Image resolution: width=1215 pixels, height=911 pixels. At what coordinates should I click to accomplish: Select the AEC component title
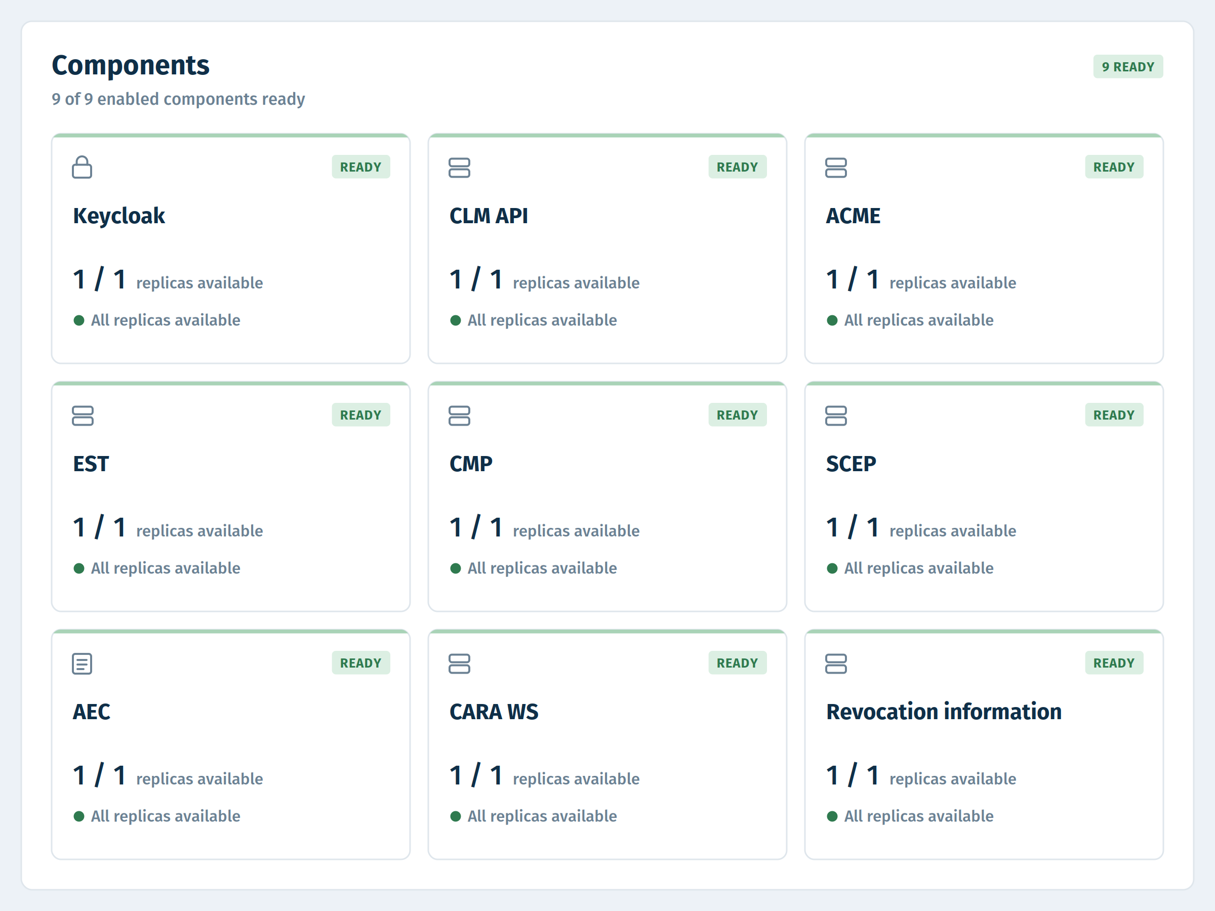point(92,712)
